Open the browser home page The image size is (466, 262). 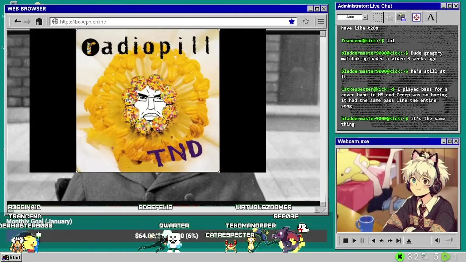point(39,21)
